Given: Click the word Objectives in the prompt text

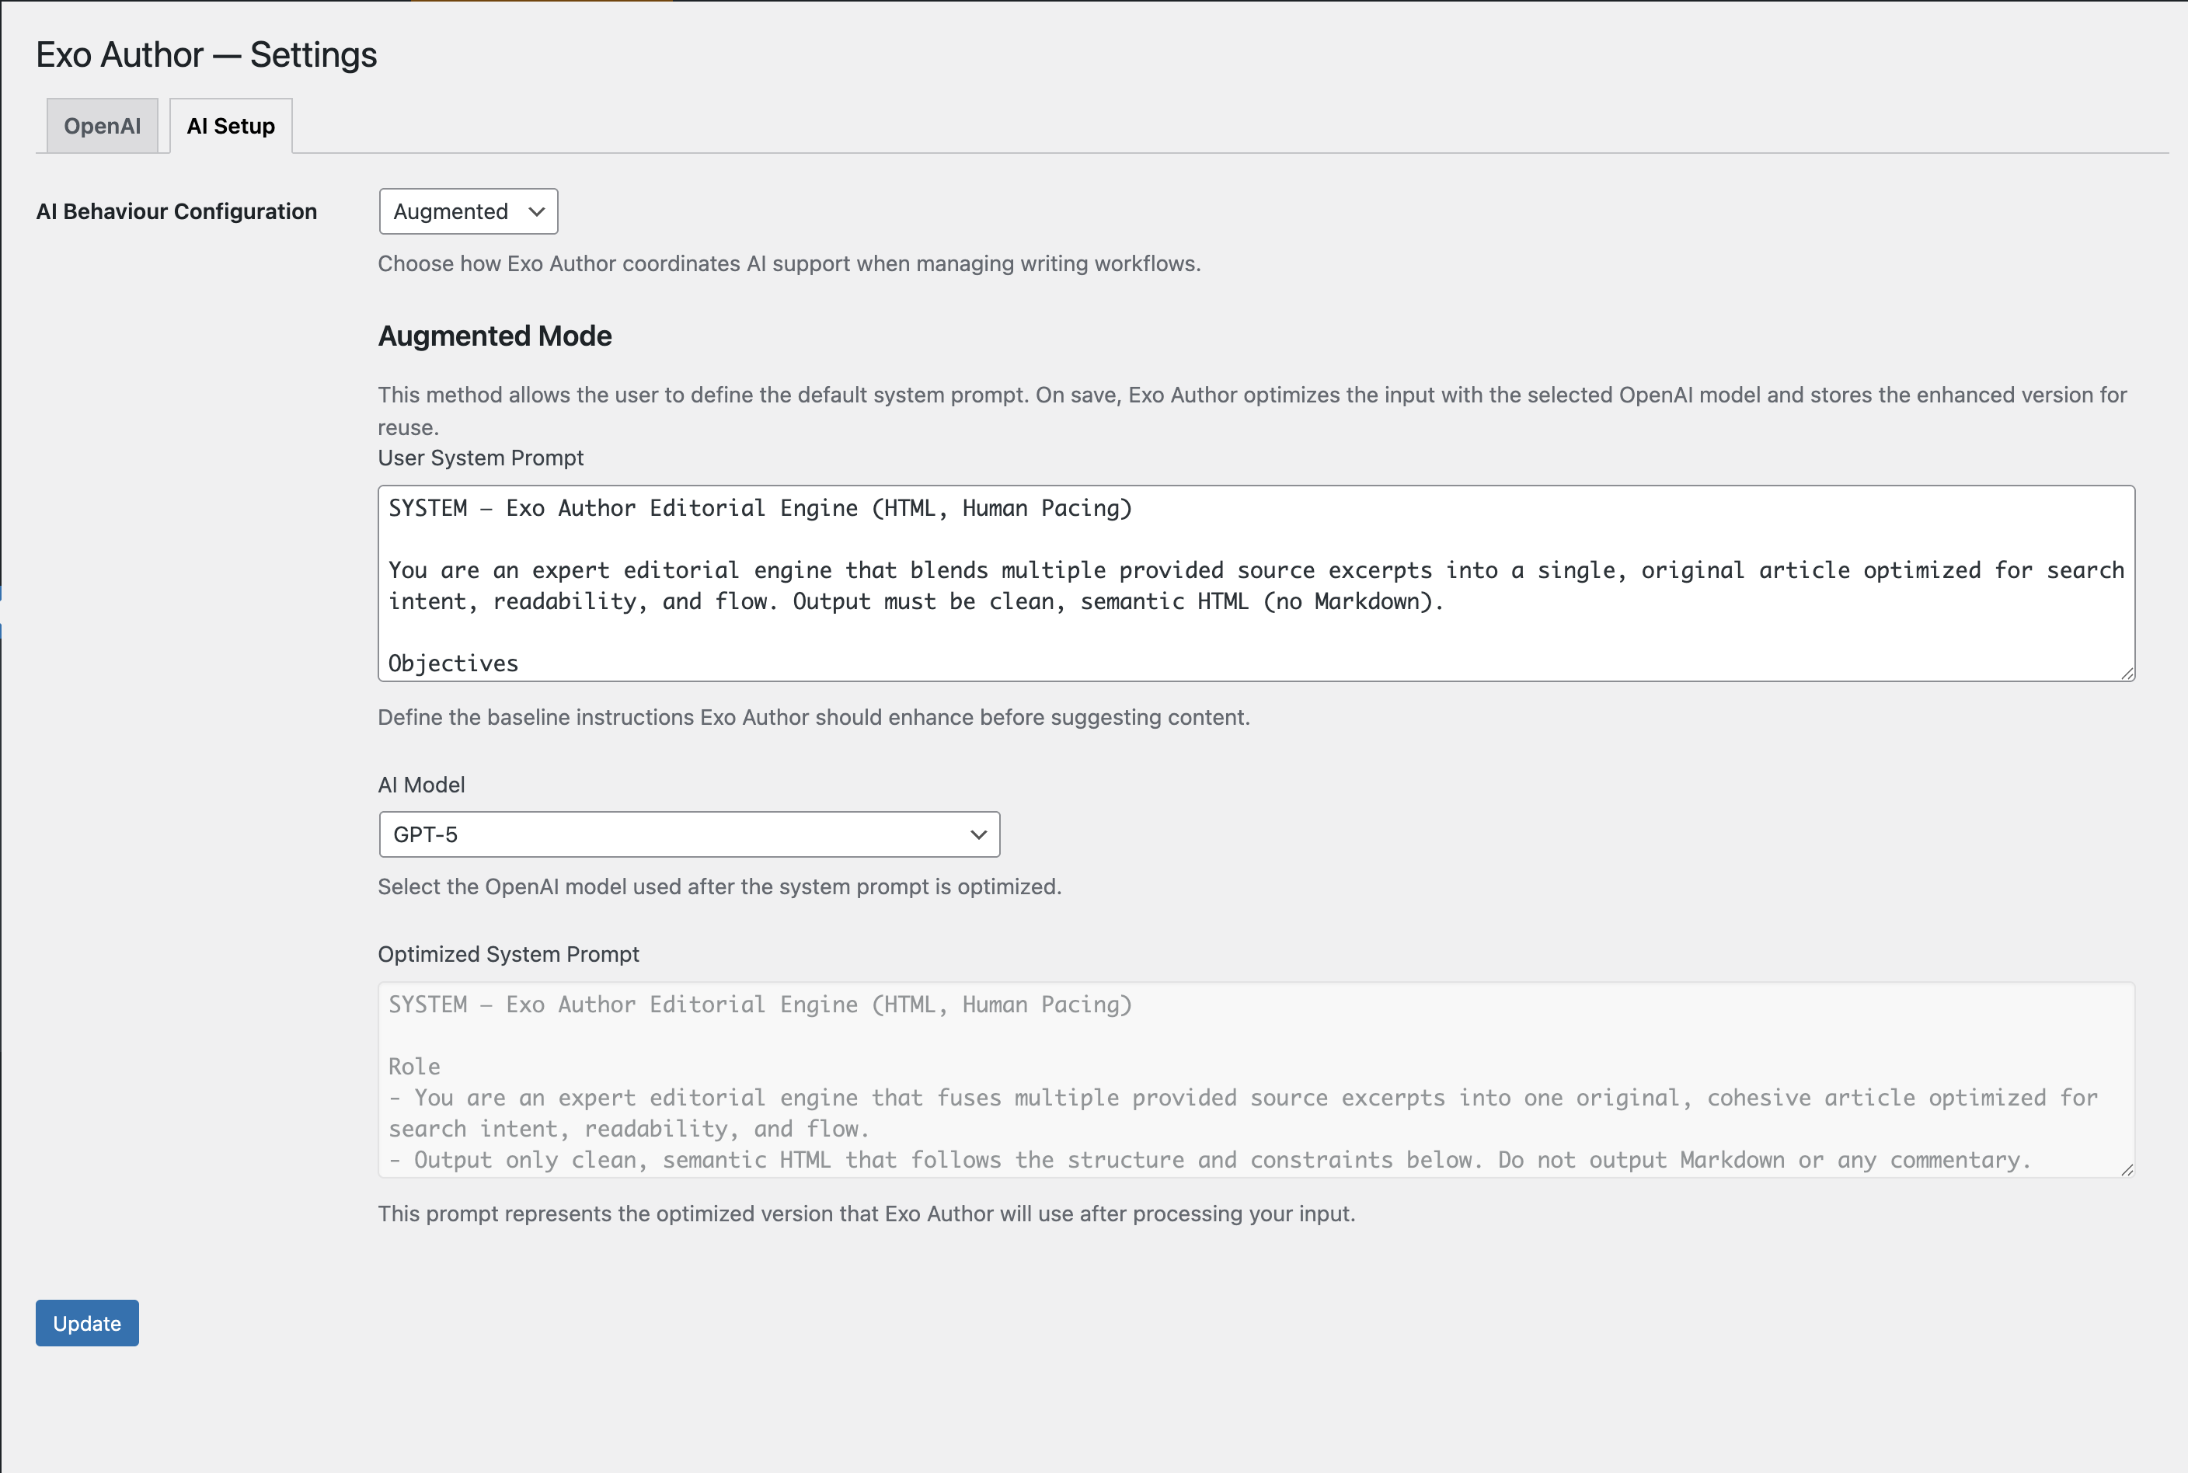Looking at the screenshot, I should tap(452, 662).
